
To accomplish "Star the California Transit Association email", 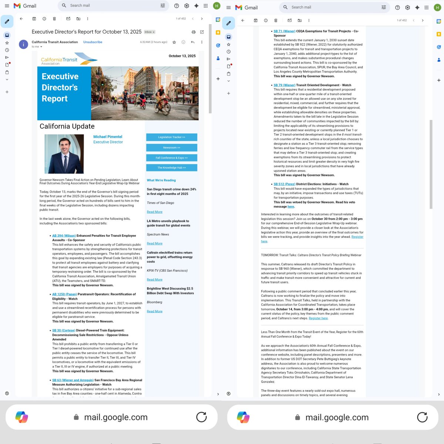I will 174,42.
